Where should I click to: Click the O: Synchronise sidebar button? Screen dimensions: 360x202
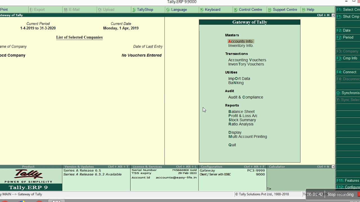(348, 93)
